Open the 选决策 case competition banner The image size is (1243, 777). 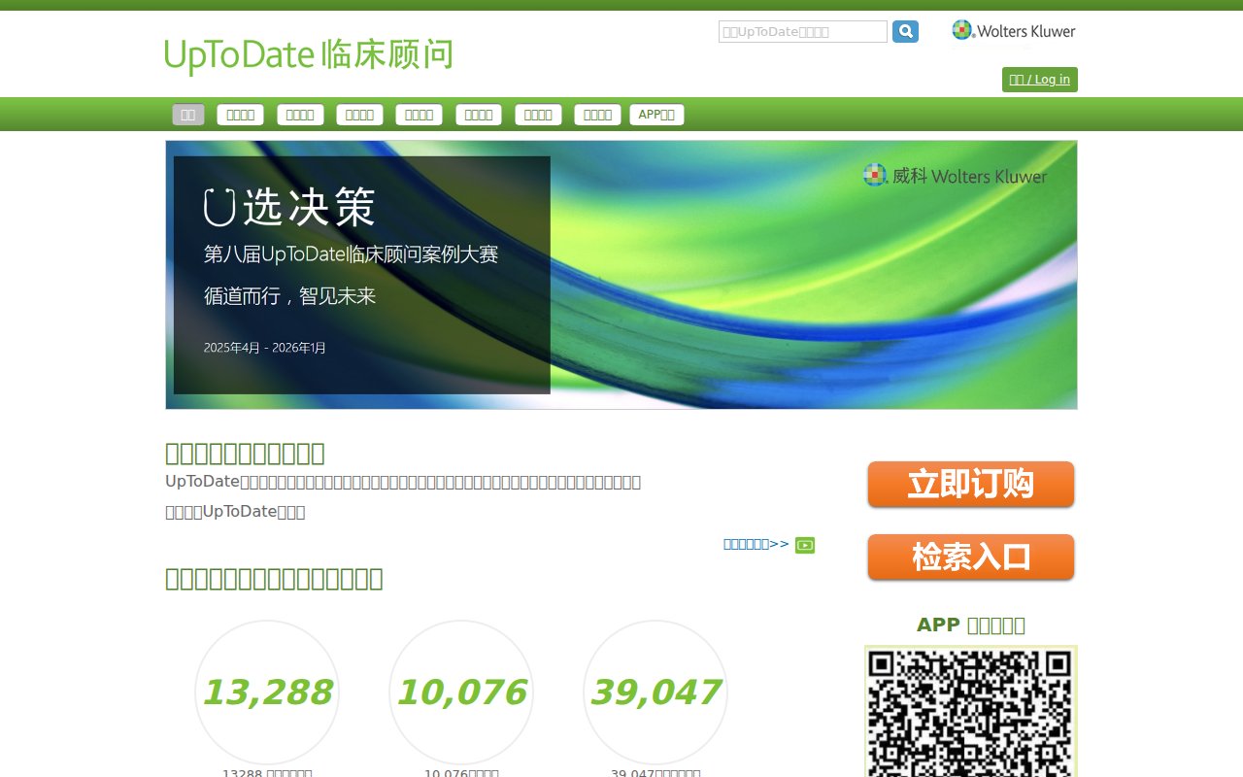(621, 275)
